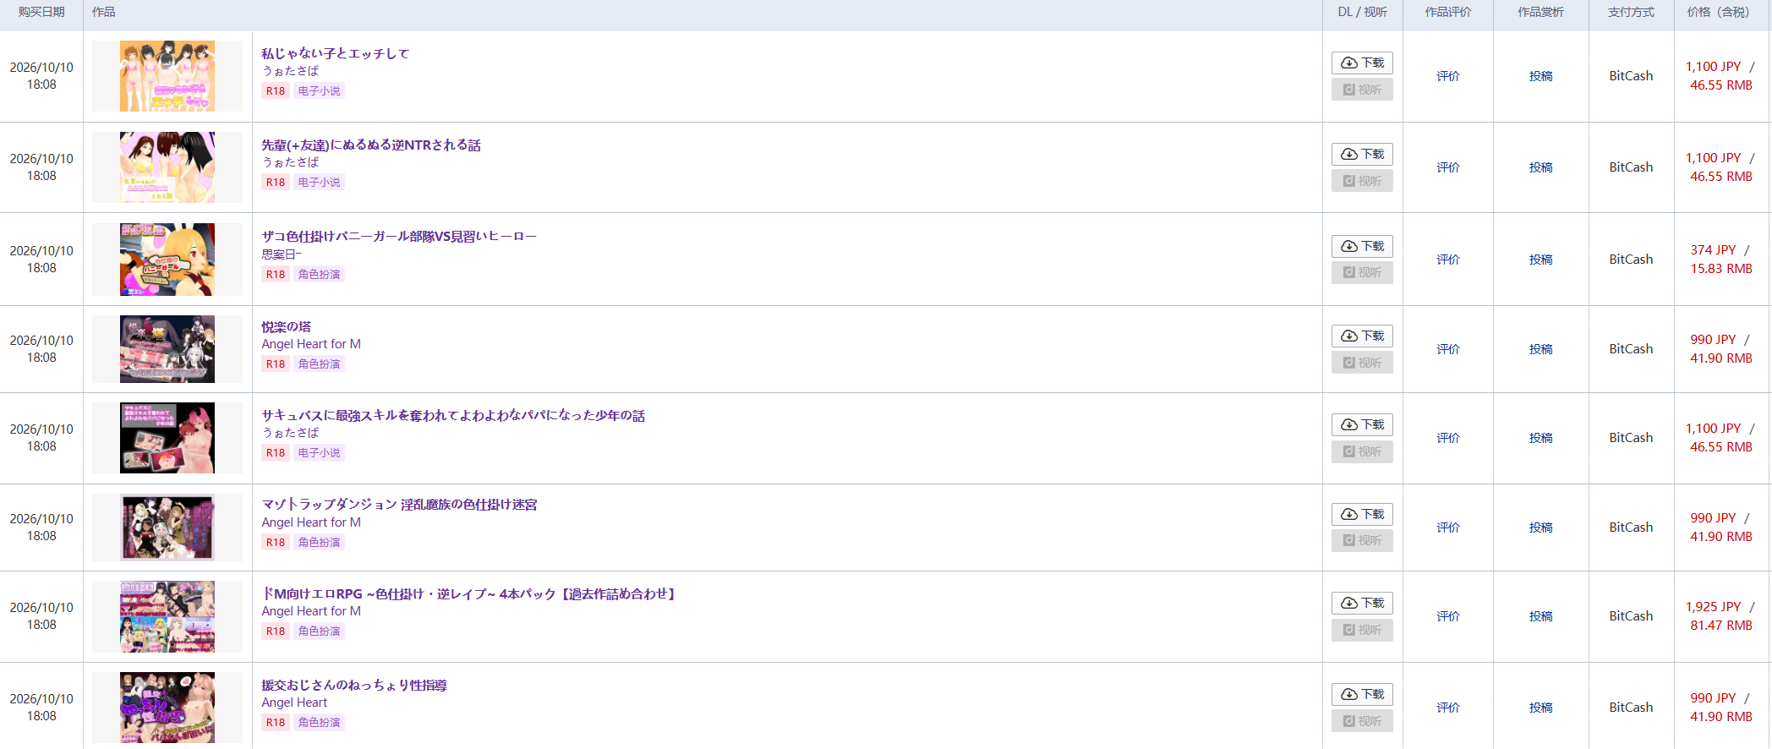
Task: Open 评价 for the 374 JPY work
Action: click(1447, 260)
